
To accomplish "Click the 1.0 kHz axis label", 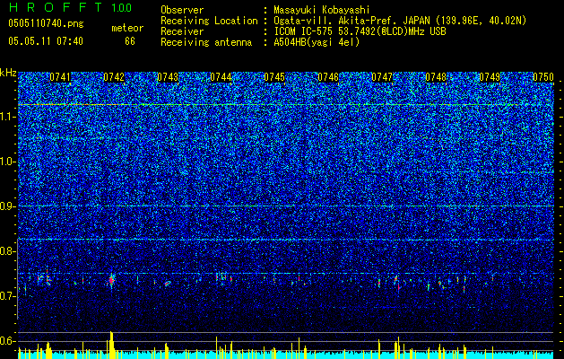I will [x=8, y=162].
